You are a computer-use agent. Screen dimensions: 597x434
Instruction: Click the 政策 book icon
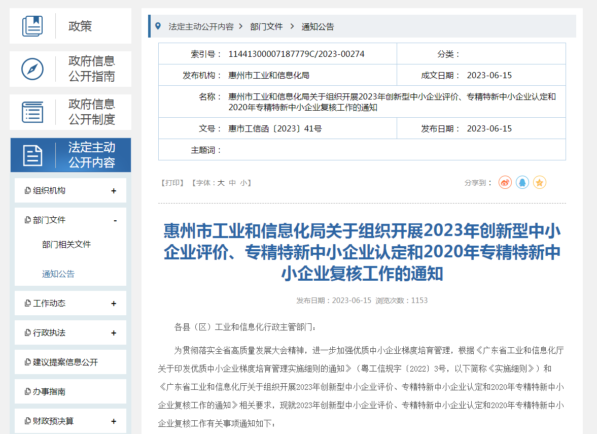click(32, 26)
